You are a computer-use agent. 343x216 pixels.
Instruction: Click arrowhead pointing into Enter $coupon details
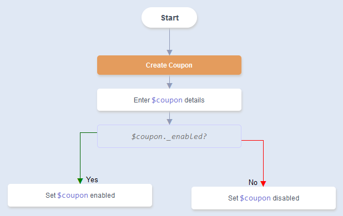point(169,86)
